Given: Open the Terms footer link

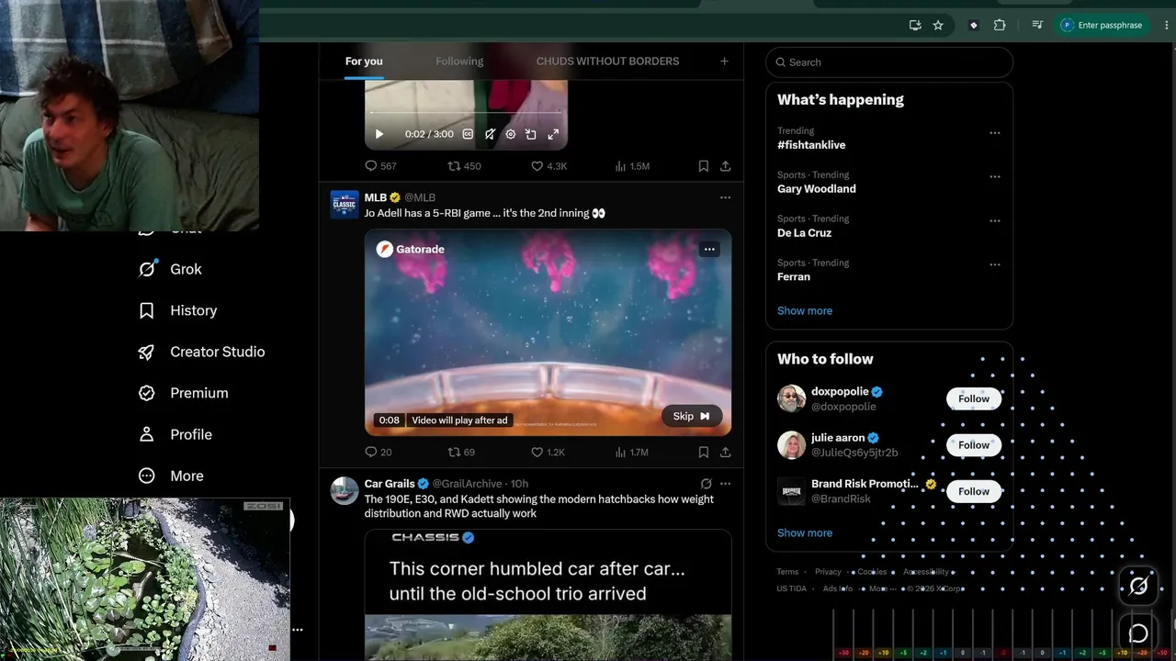Looking at the screenshot, I should pyautogui.click(x=787, y=572).
